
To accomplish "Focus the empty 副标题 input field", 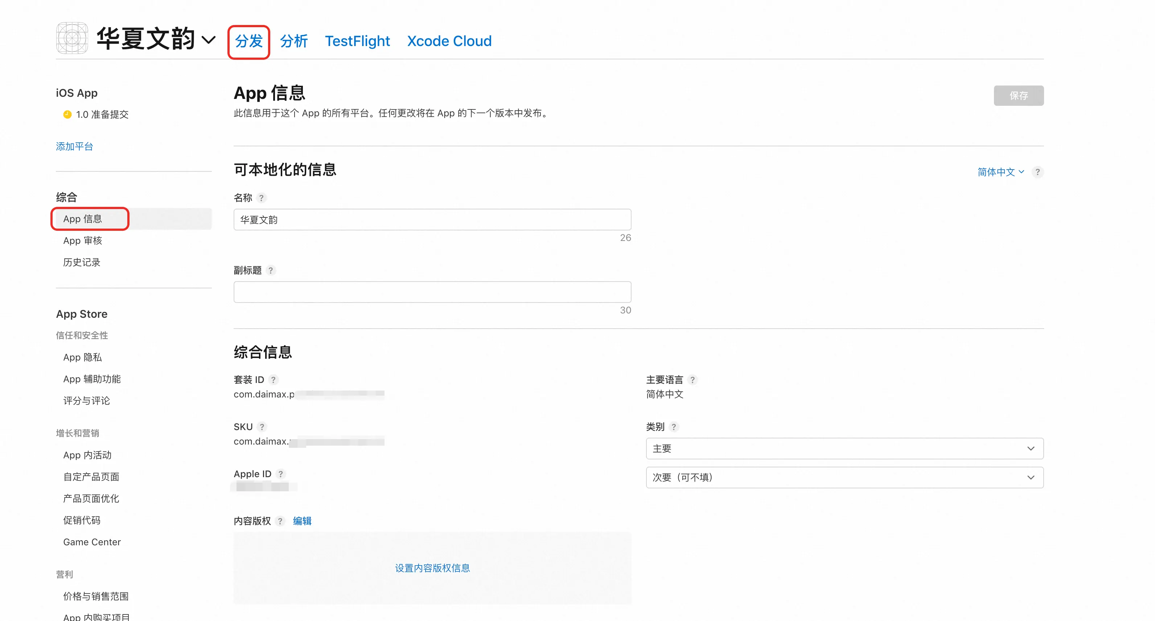I will [432, 292].
